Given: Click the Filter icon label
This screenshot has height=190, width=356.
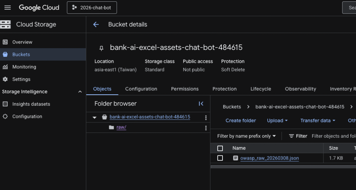Looking at the screenshot, I should 298,136.
